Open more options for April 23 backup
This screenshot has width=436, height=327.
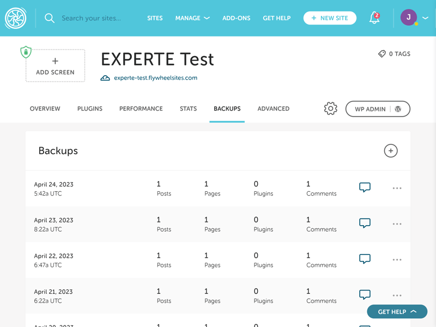(397, 224)
